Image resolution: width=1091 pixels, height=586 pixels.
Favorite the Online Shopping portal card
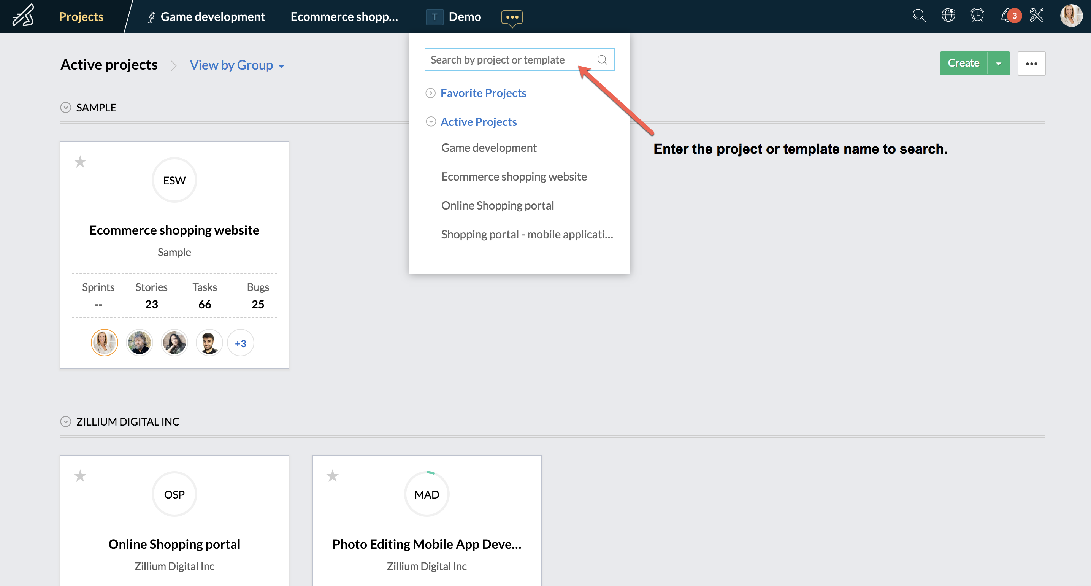[80, 476]
